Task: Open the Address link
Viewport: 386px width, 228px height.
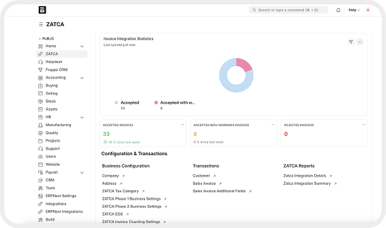Action: 109,184
